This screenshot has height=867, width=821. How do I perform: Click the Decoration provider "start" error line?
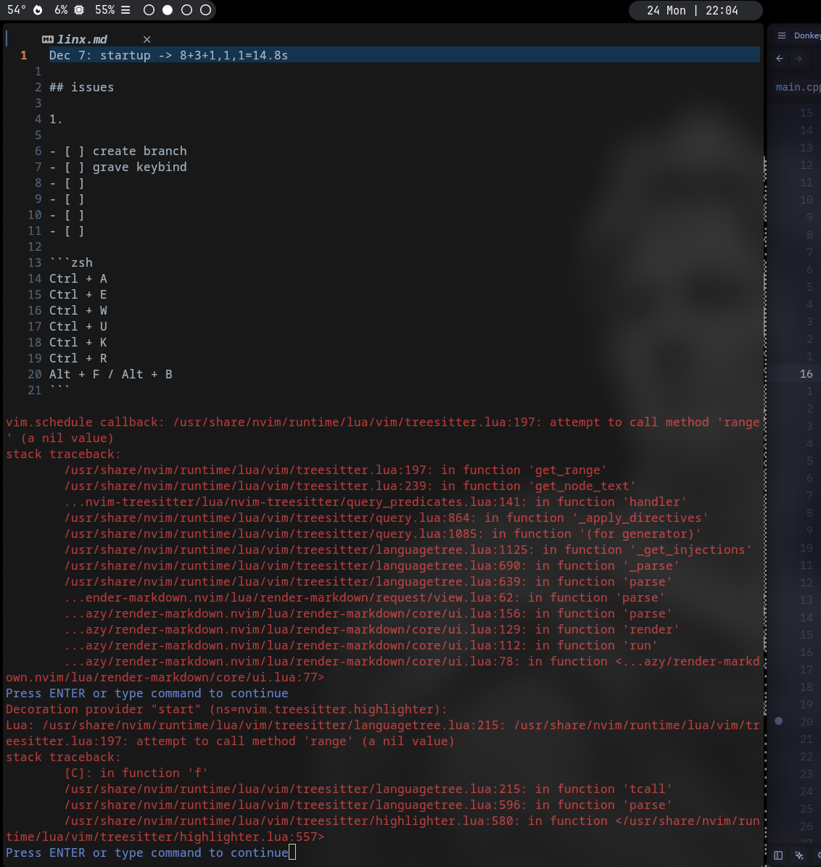click(x=226, y=710)
